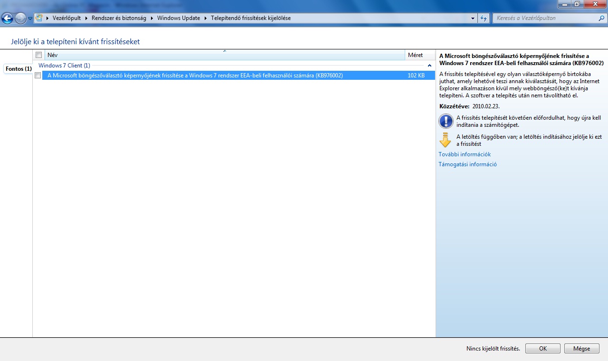The height and width of the screenshot is (361, 608).
Task: Open the Rendszer és biztonság breadcrumb
Action: [x=120, y=18]
